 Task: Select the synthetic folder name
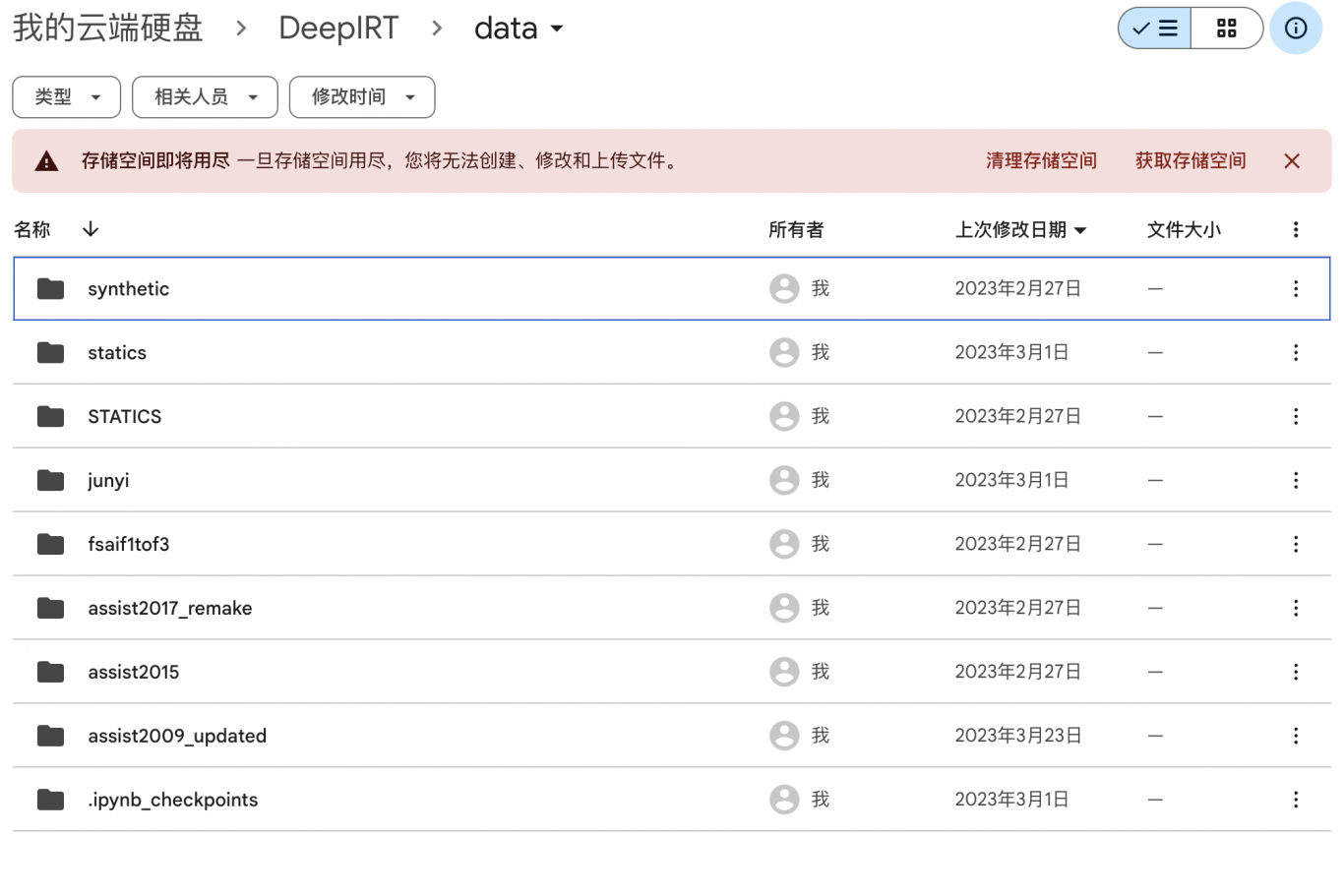pos(129,289)
